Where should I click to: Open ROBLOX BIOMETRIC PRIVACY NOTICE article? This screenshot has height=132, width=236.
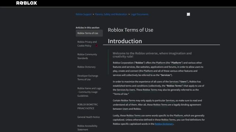click(87, 106)
